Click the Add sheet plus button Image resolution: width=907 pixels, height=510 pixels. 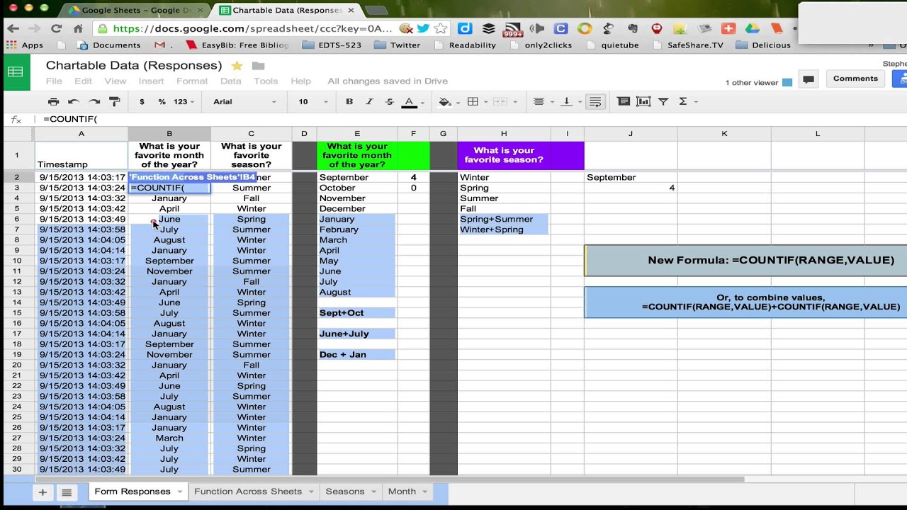pyautogui.click(x=43, y=492)
